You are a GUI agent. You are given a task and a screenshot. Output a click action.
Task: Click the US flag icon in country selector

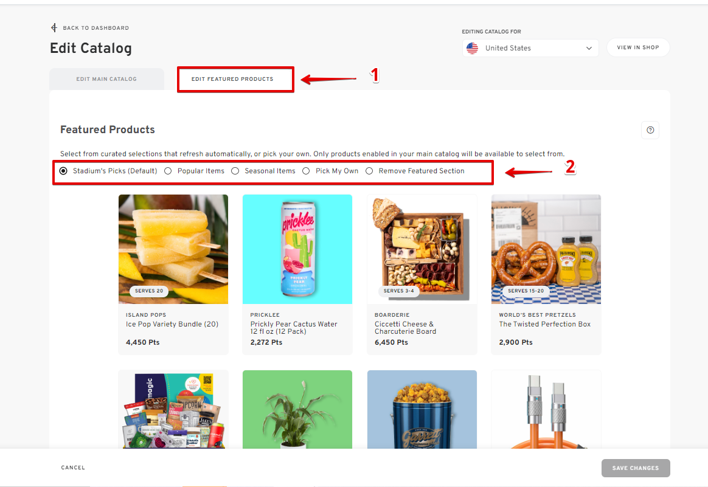click(x=472, y=48)
